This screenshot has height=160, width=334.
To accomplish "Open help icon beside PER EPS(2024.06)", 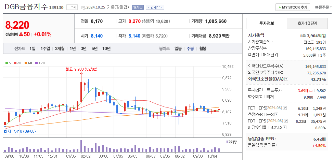I will (x=285, y=108).
